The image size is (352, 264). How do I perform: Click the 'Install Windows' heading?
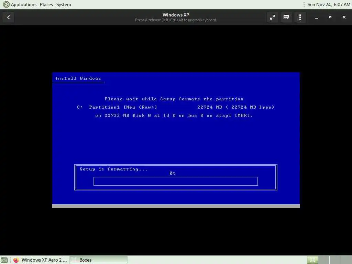click(78, 78)
